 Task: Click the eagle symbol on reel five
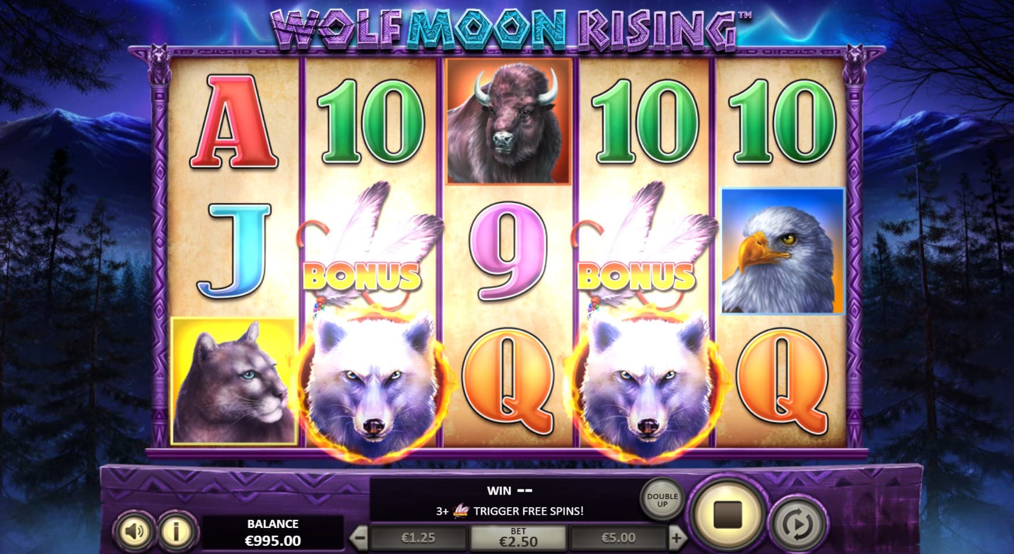coord(783,250)
